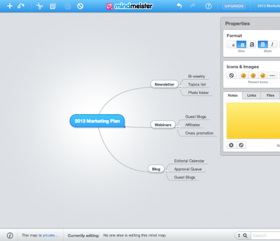280x241 pixels.
Task: Open help with the question mark icon
Action: click(208, 6)
